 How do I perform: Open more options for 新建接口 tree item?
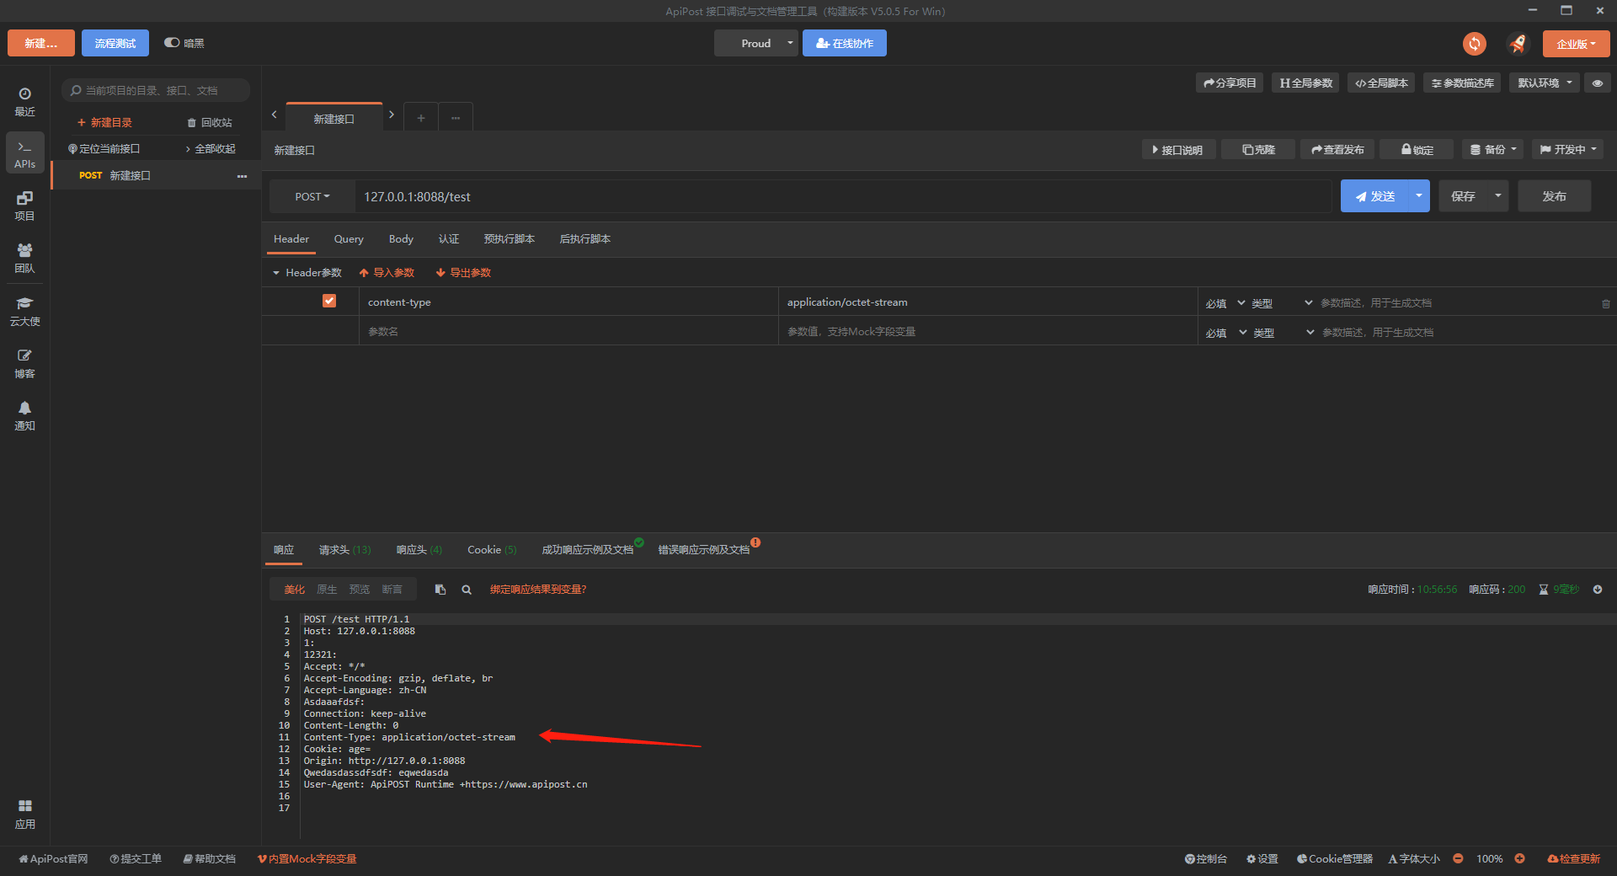pyautogui.click(x=242, y=176)
